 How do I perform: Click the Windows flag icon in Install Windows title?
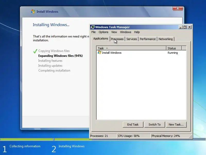(x=33, y=11)
